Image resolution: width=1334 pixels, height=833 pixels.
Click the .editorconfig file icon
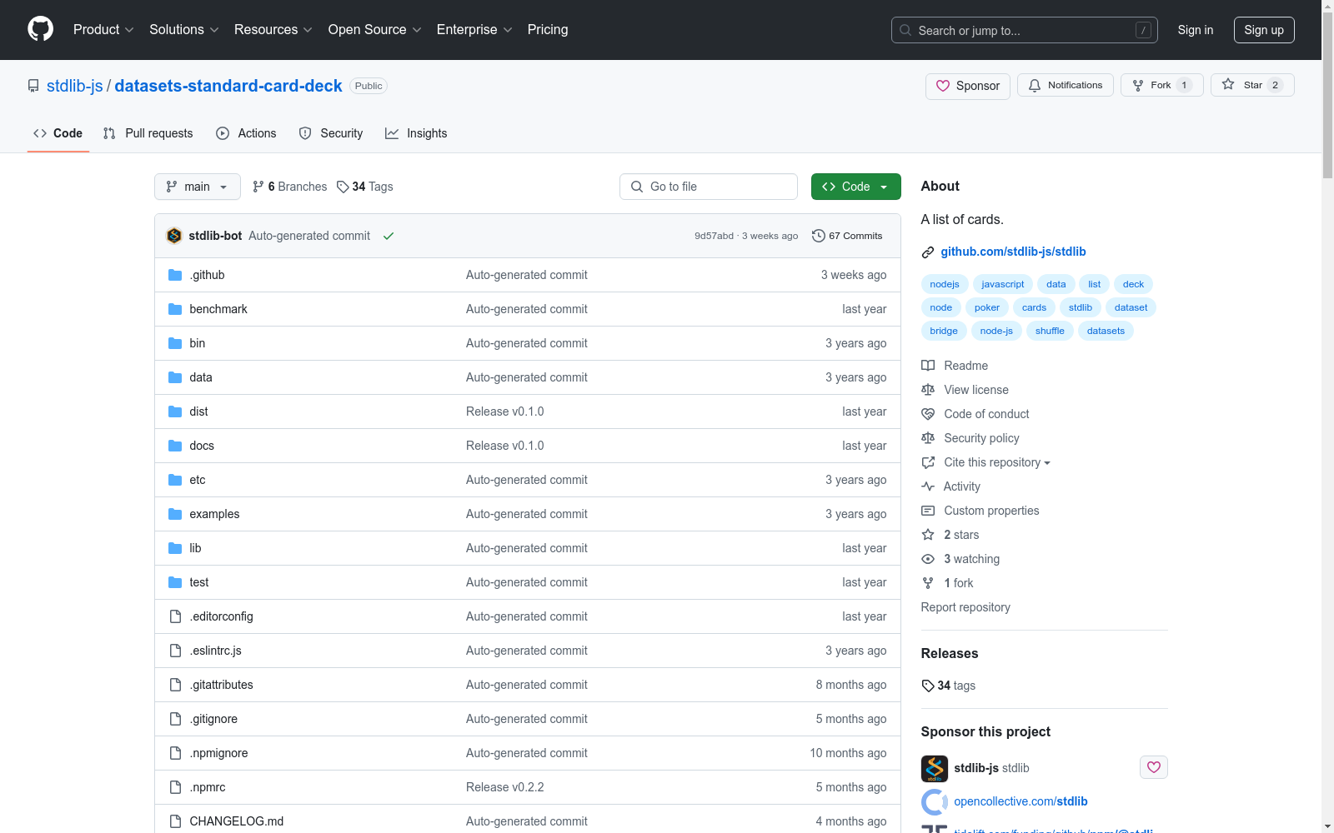(x=175, y=616)
